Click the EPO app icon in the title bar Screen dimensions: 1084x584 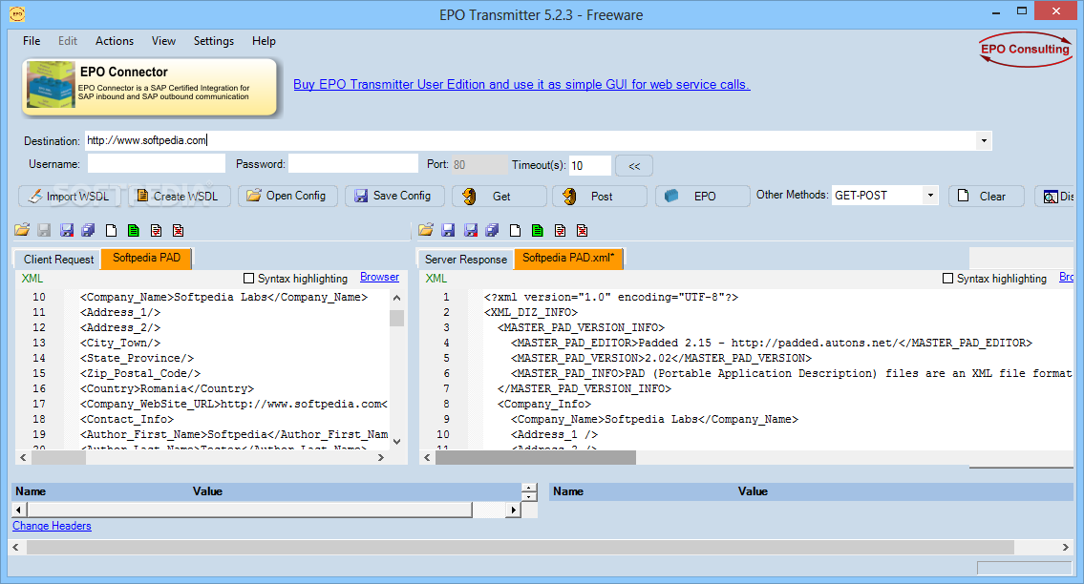pyautogui.click(x=17, y=13)
